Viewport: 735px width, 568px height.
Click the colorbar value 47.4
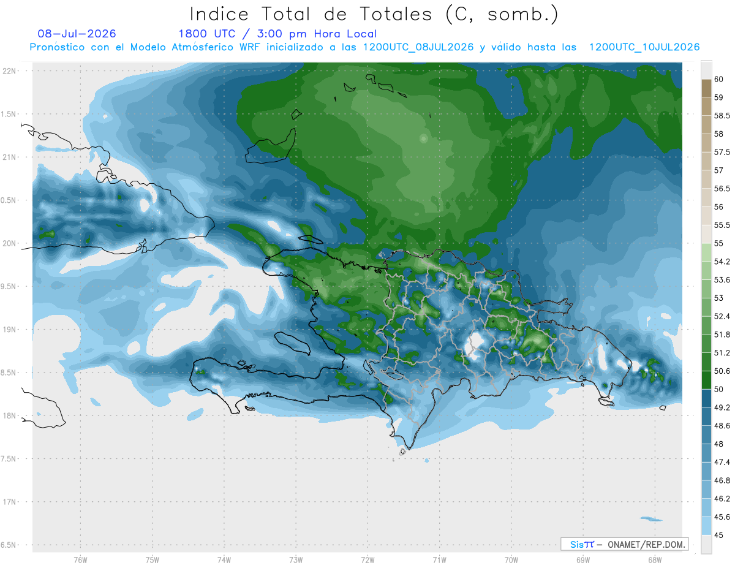point(722,462)
